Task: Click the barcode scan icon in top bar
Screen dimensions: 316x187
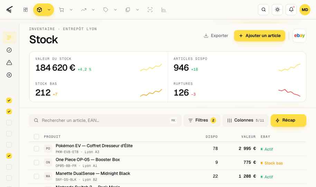Action: click(x=150, y=10)
